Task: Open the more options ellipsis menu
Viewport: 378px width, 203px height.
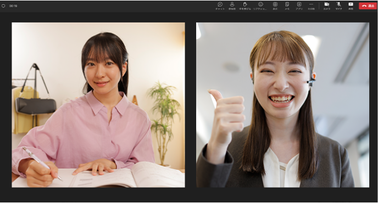Action: click(x=311, y=6)
